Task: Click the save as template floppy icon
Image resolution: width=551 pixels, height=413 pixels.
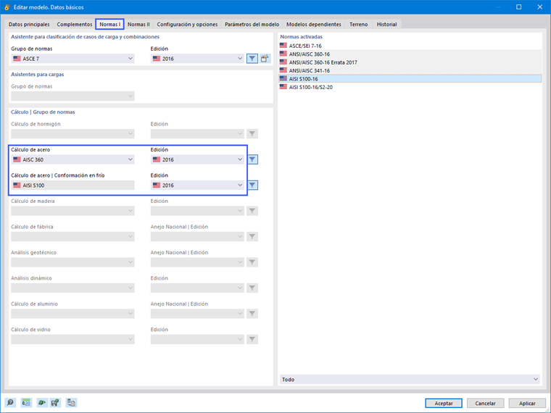Action: (x=55, y=402)
